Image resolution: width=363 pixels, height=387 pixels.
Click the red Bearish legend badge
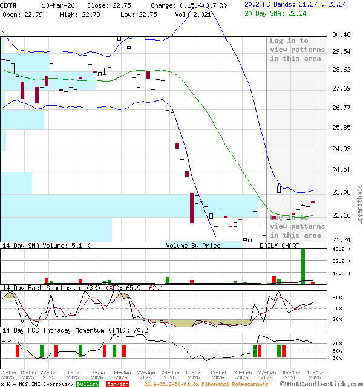[x=117, y=384]
